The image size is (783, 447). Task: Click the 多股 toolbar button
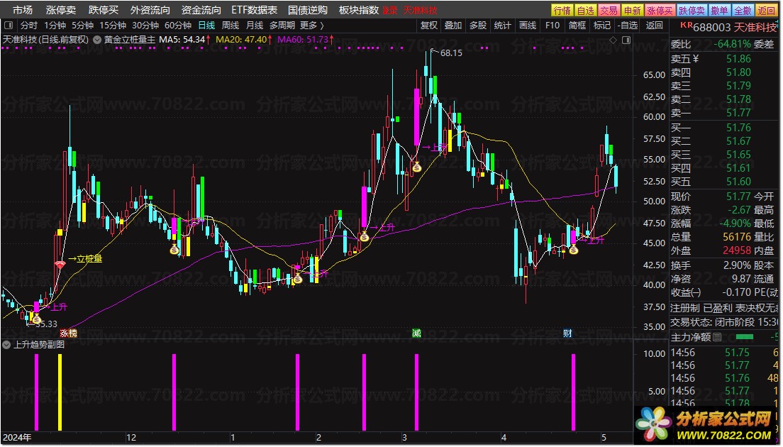478,25
